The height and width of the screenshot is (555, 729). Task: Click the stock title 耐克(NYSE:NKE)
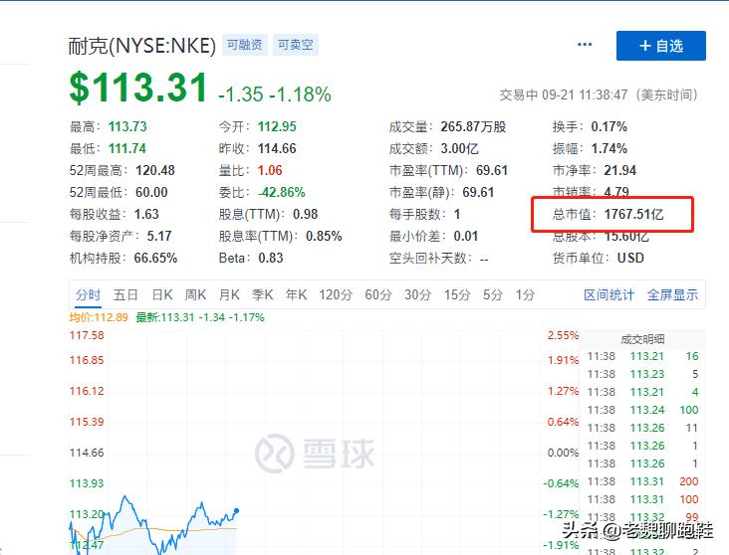tap(141, 46)
